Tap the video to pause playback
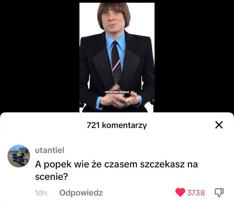 point(117,58)
